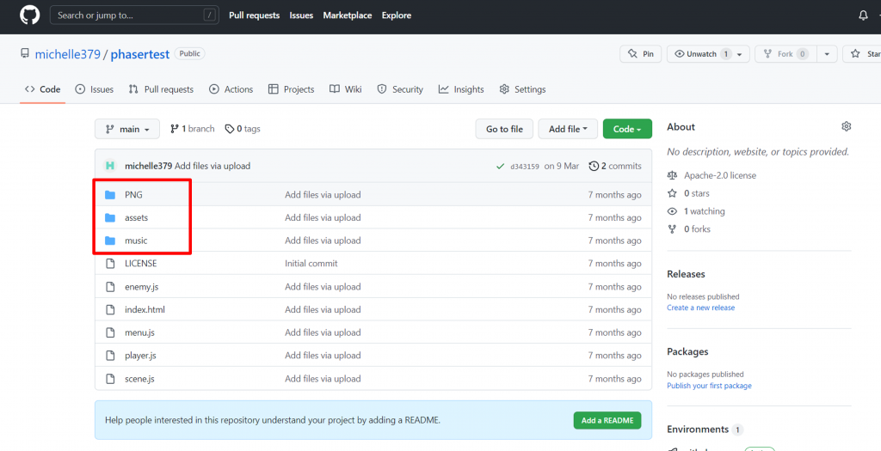The width and height of the screenshot is (881, 451).
Task: Pin this repository with Pin button
Action: (640, 54)
